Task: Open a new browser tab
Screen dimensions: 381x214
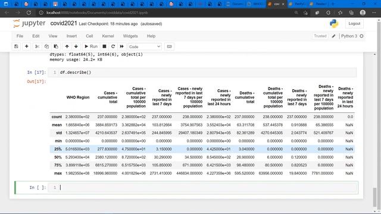Action: [x=333, y=4]
